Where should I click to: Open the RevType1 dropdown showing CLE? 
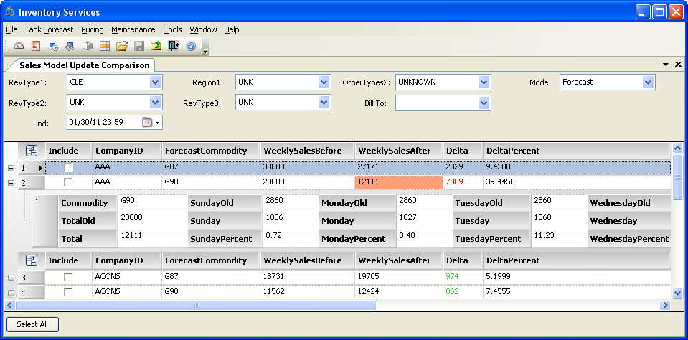click(x=156, y=82)
